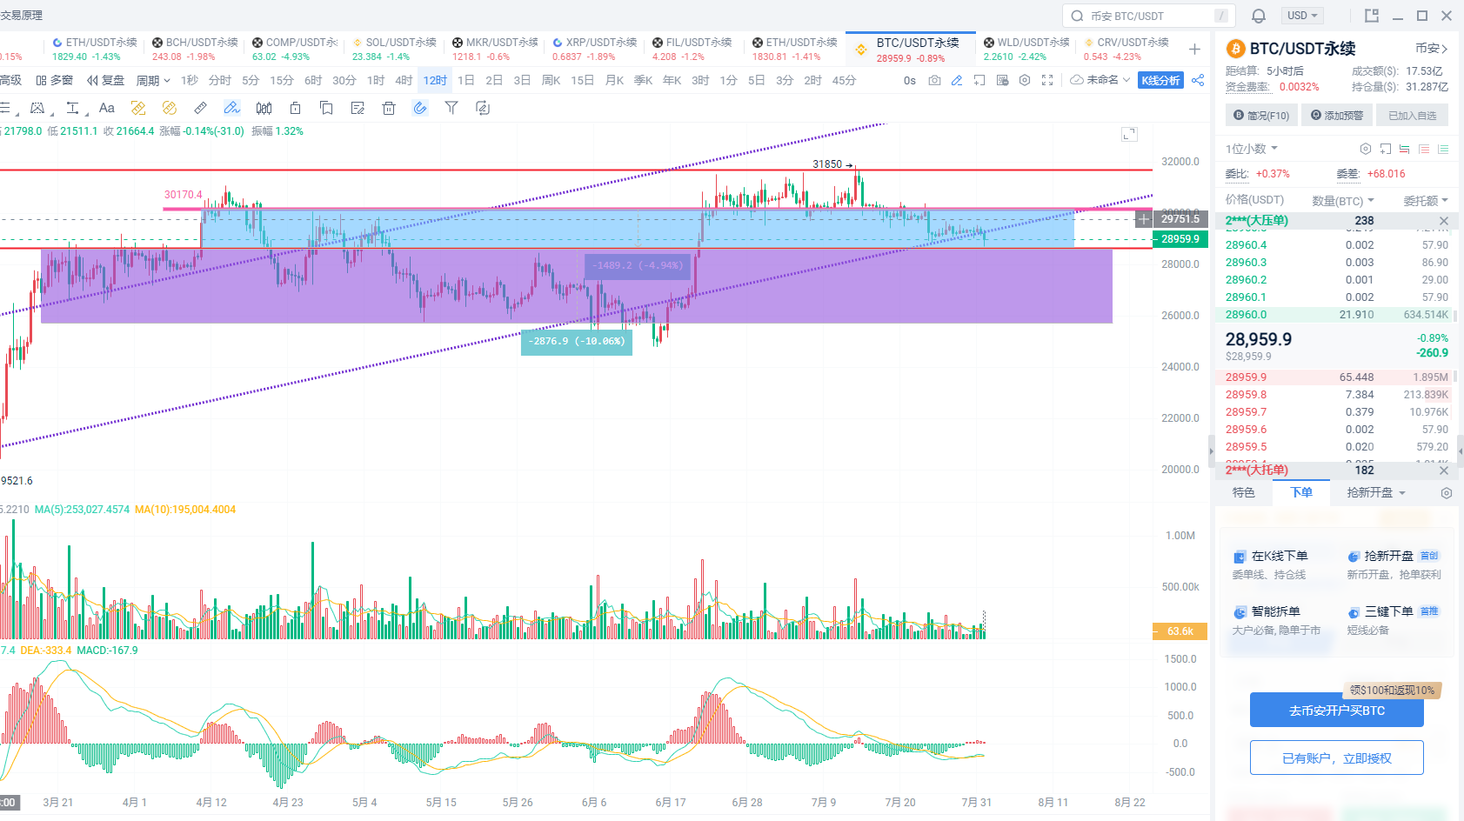This screenshot has height=821, width=1464.
Task: Click the funnel filter icon
Action: click(x=451, y=108)
